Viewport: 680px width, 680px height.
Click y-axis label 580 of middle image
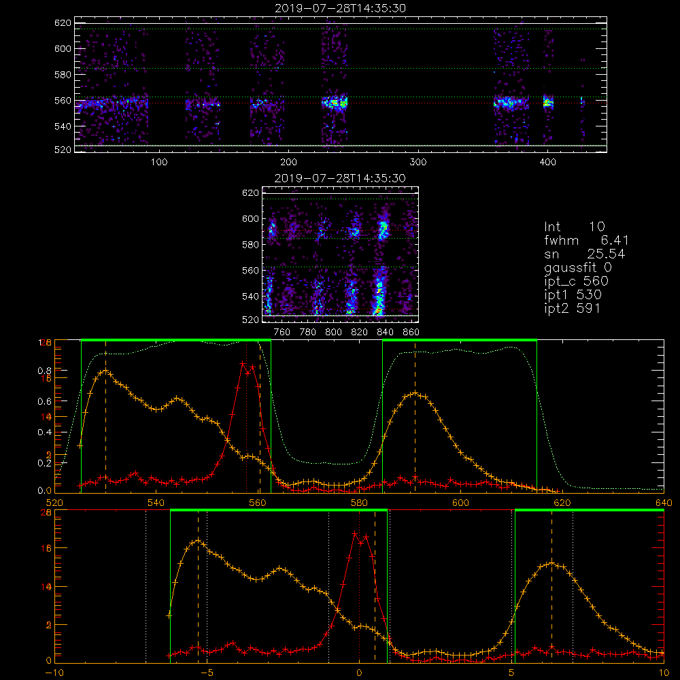click(x=250, y=245)
